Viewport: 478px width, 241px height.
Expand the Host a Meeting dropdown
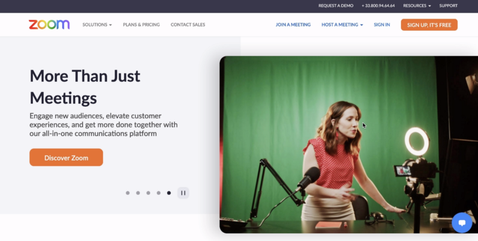pos(342,25)
